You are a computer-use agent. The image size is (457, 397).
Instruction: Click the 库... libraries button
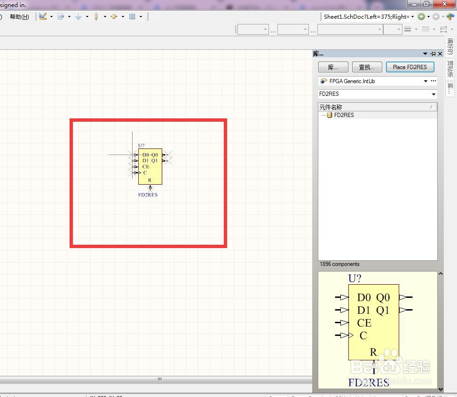point(333,67)
